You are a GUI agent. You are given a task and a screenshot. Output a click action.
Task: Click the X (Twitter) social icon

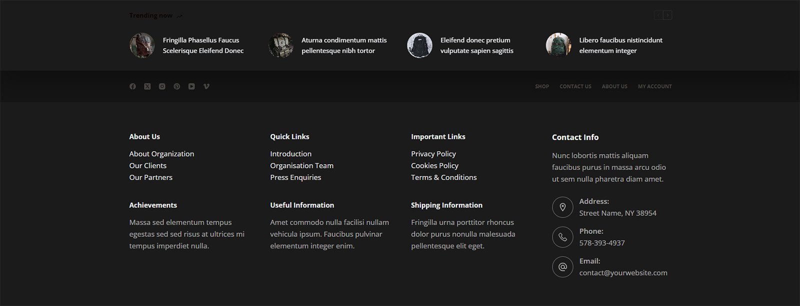(147, 86)
